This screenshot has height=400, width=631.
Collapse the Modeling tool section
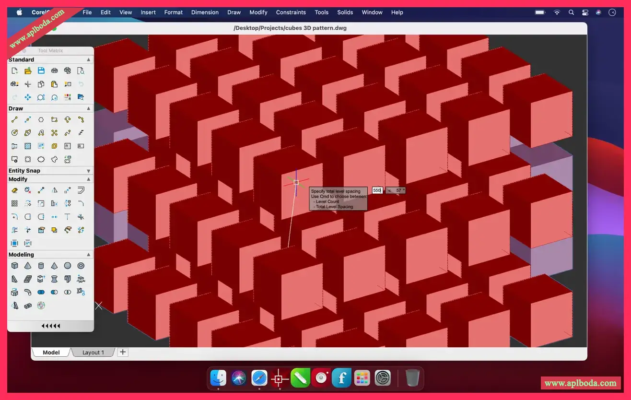[x=89, y=255]
